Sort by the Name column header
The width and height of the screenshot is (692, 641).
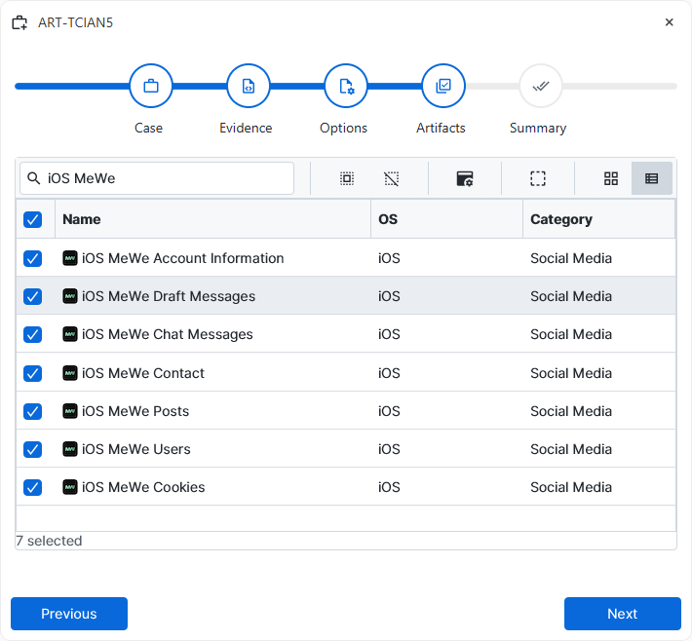(82, 219)
